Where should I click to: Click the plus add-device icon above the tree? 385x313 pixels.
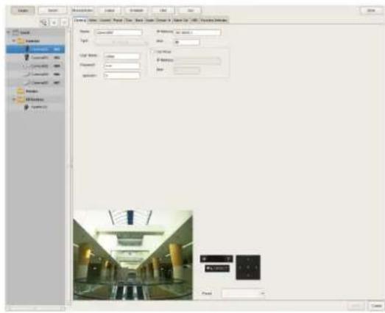tap(54, 22)
